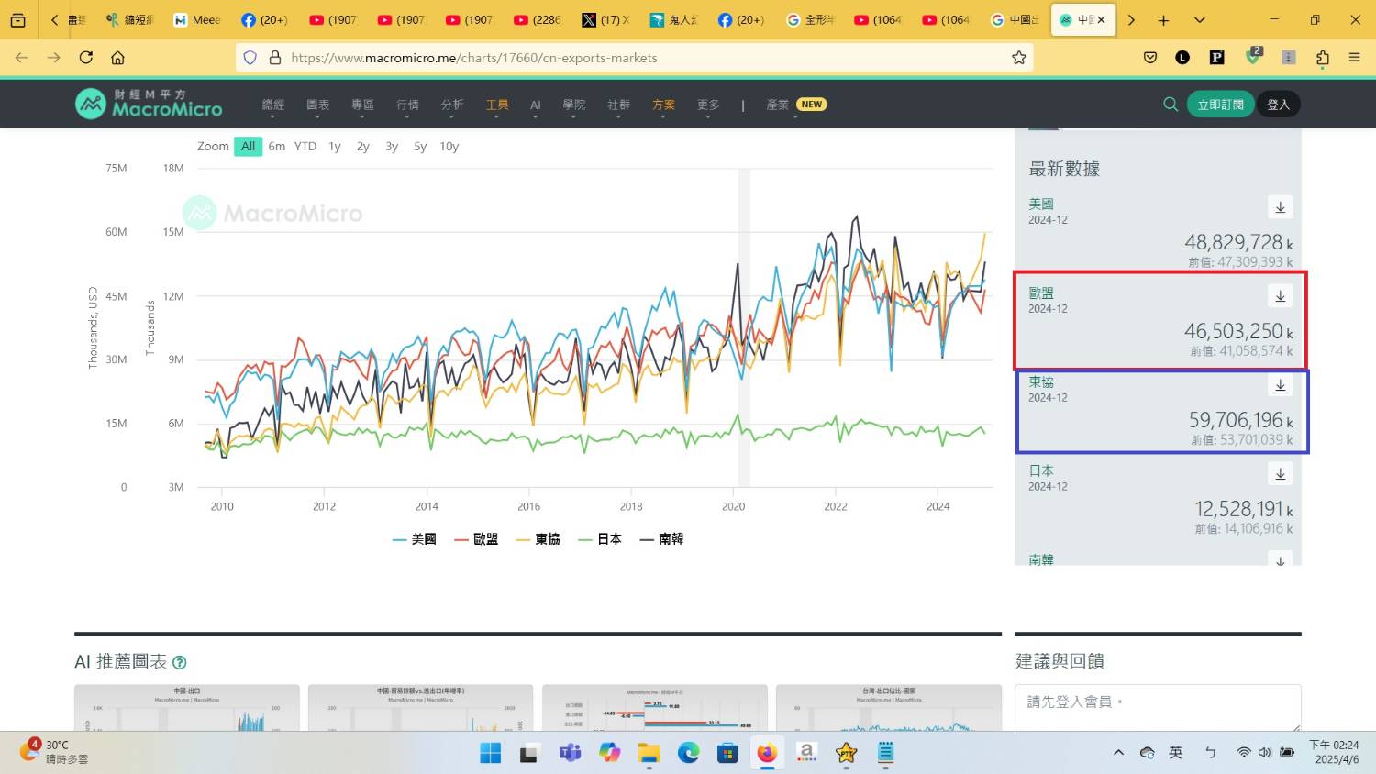The height and width of the screenshot is (774, 1376).
Task: Expand the 工具 navigation dropdown
Action: [x=496, y=105]
